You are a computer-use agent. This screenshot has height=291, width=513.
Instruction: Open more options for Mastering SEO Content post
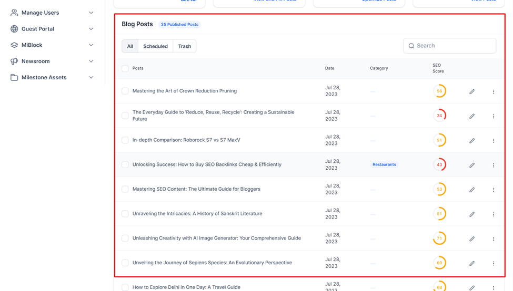coord(494,190)
